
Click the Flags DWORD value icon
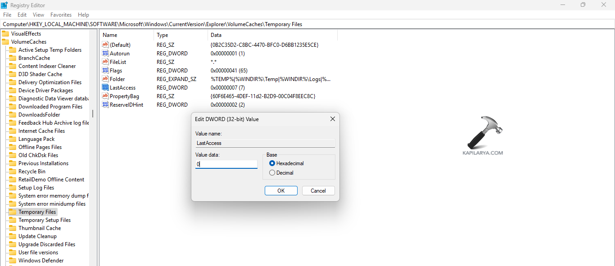(105, 70)
